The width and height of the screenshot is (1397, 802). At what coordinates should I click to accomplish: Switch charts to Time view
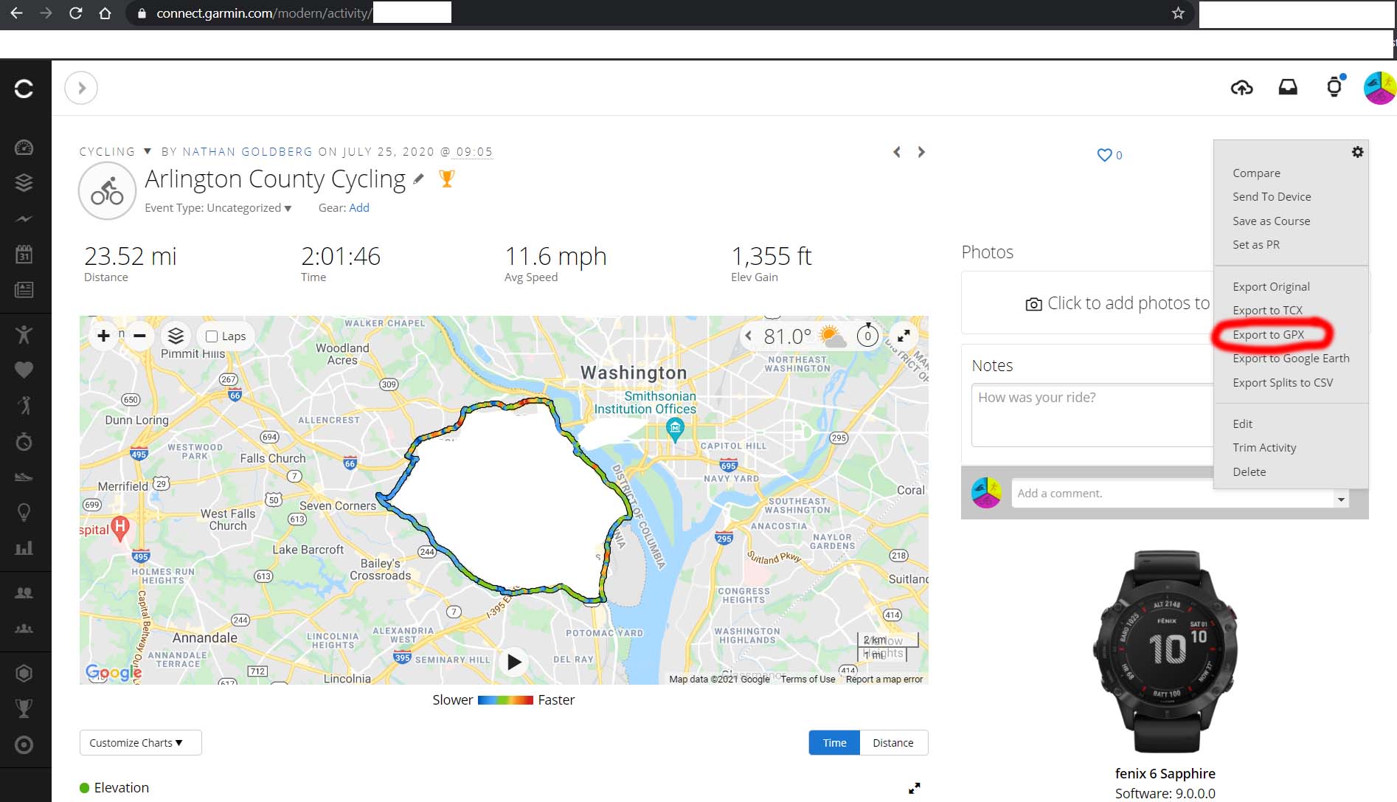coord(834,742)
